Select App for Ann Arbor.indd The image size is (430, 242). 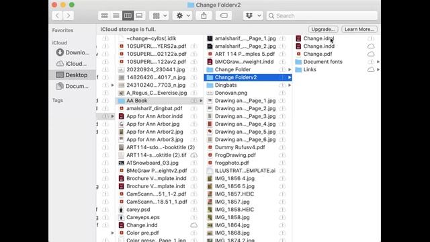[154, 116]
